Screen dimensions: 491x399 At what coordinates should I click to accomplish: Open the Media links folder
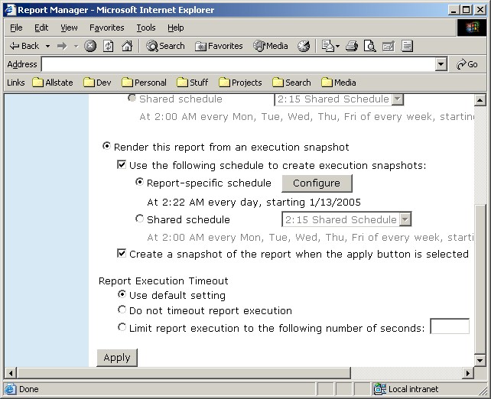339,83
